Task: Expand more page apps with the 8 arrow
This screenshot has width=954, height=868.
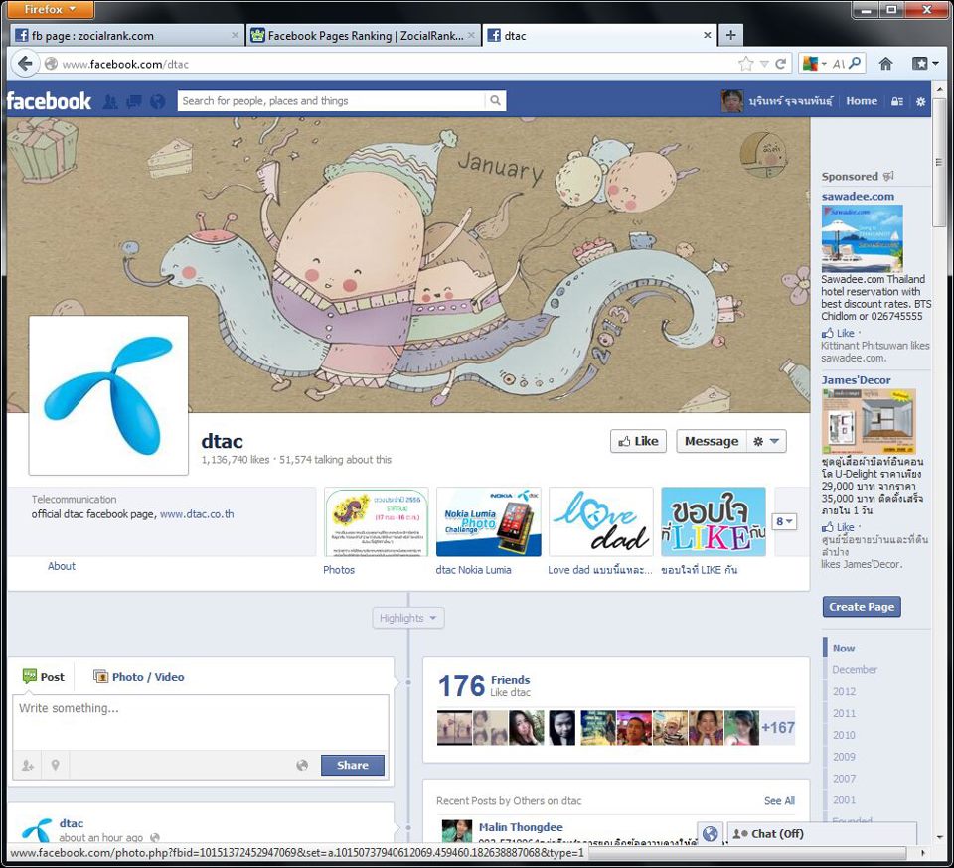Action: [784, 521]
